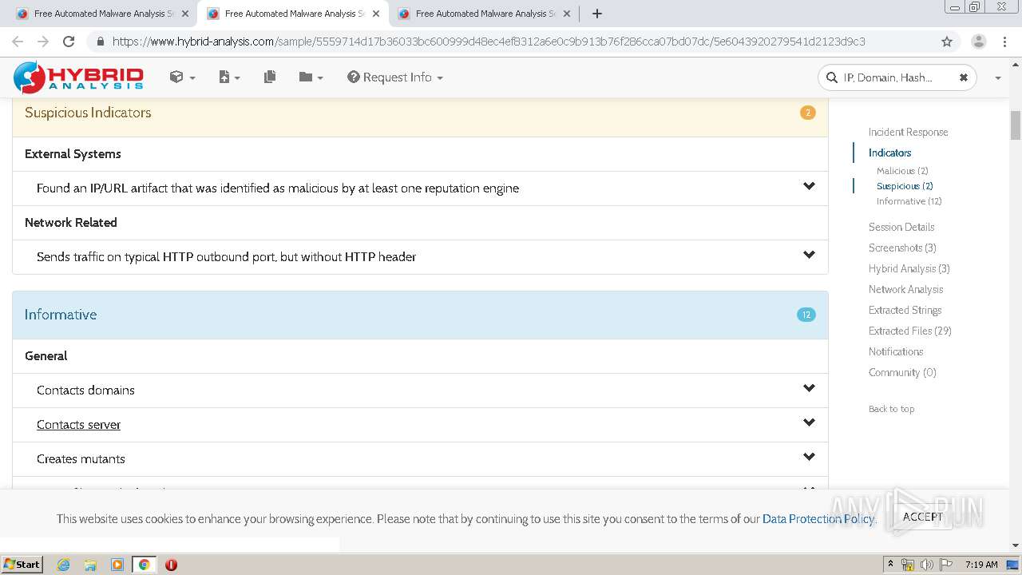Click the Chrome taskbar icon
Screen dimensions: 1022x575
144,565
